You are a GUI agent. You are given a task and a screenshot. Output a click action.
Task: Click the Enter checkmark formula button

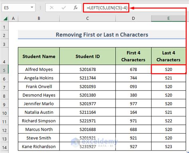tap(64, 8)
